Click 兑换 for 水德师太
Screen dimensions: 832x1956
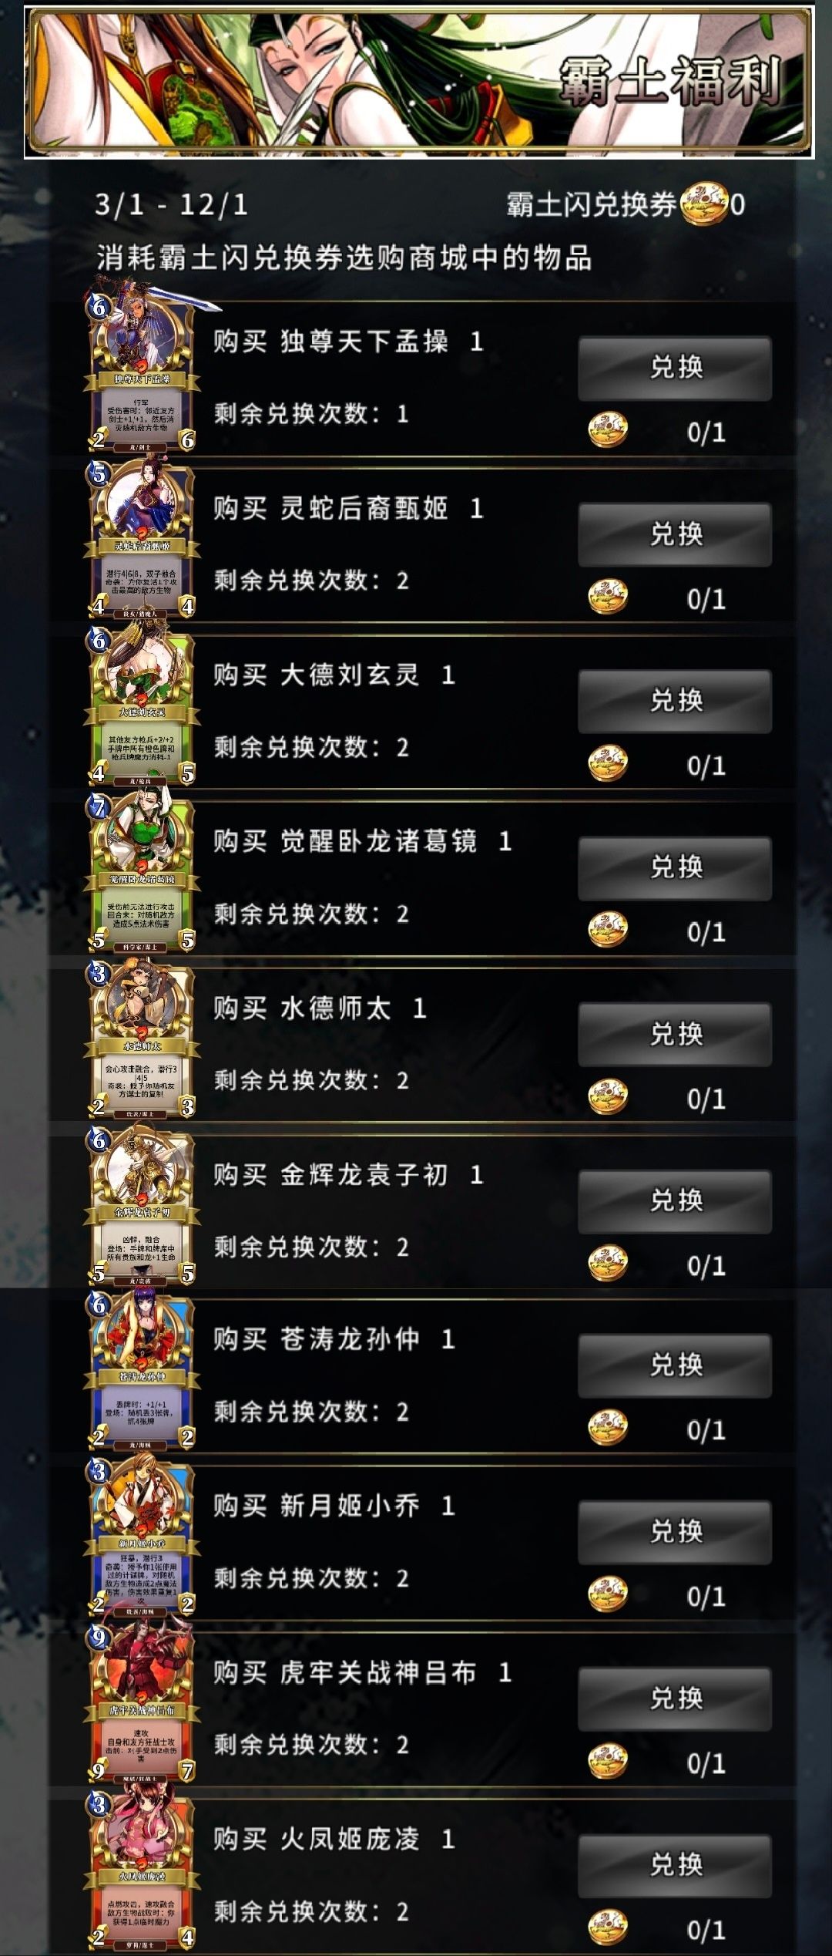pyautogui.click(x=675, y=1034)
